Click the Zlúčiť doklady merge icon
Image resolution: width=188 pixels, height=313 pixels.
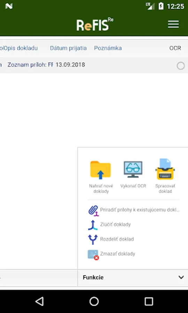(x=93, y=225)
